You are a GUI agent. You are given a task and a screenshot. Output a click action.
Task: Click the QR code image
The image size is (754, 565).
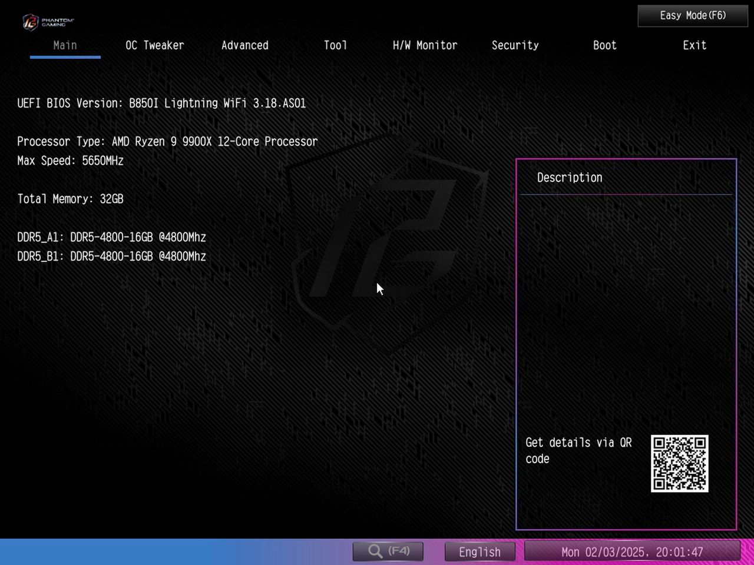pyautogui.click(x=679, y=464)
